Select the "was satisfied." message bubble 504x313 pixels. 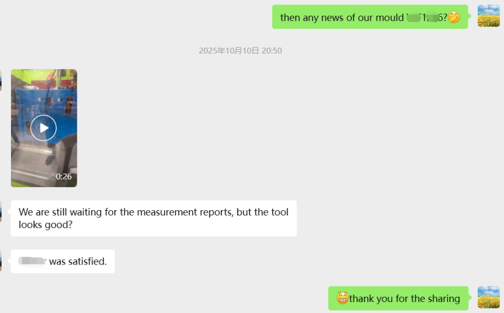[62, 262]
